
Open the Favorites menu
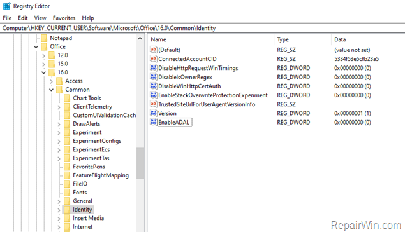point(64,18)
